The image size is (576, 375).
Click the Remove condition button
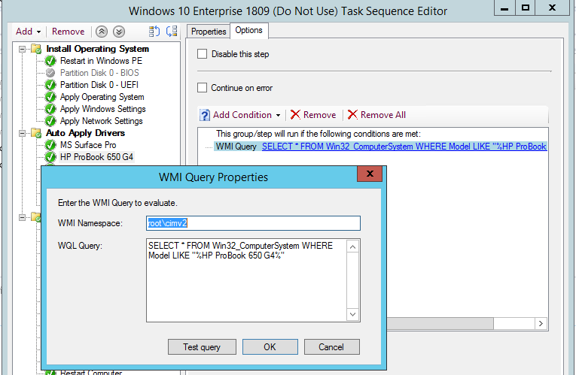[313, 115]
